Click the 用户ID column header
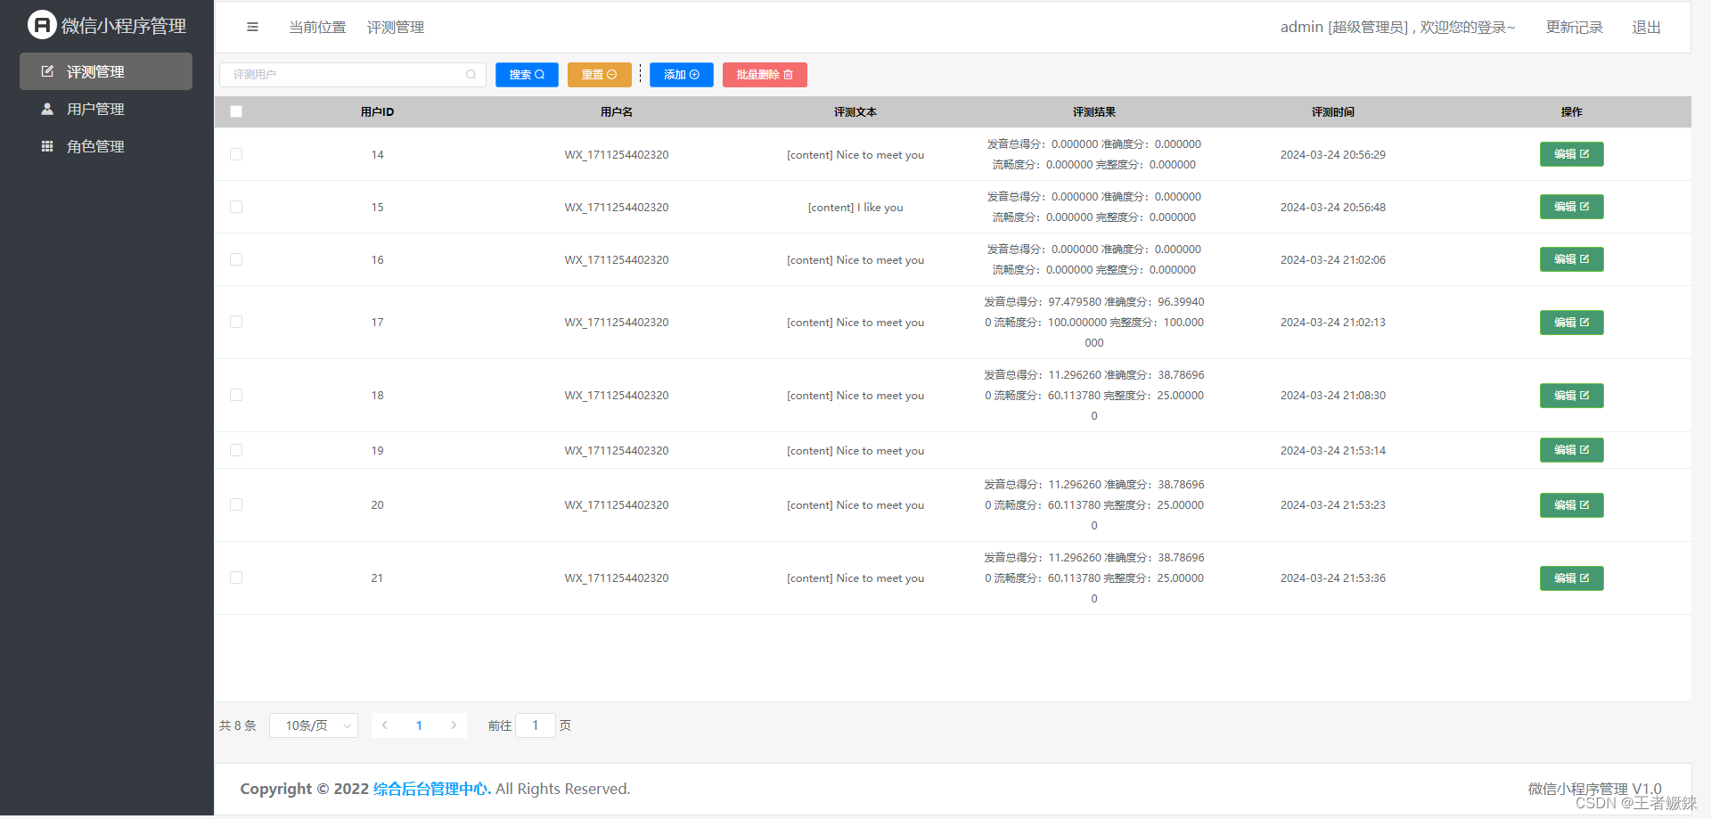The height and width of the screenshot is (819, 1711). 377,112
